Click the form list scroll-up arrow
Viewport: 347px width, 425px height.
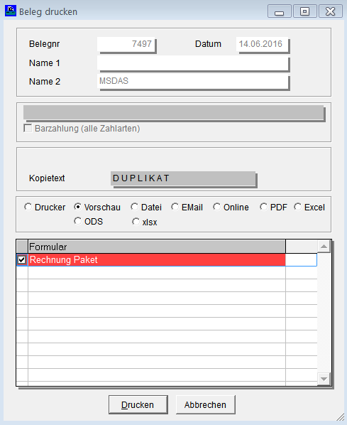324,247
